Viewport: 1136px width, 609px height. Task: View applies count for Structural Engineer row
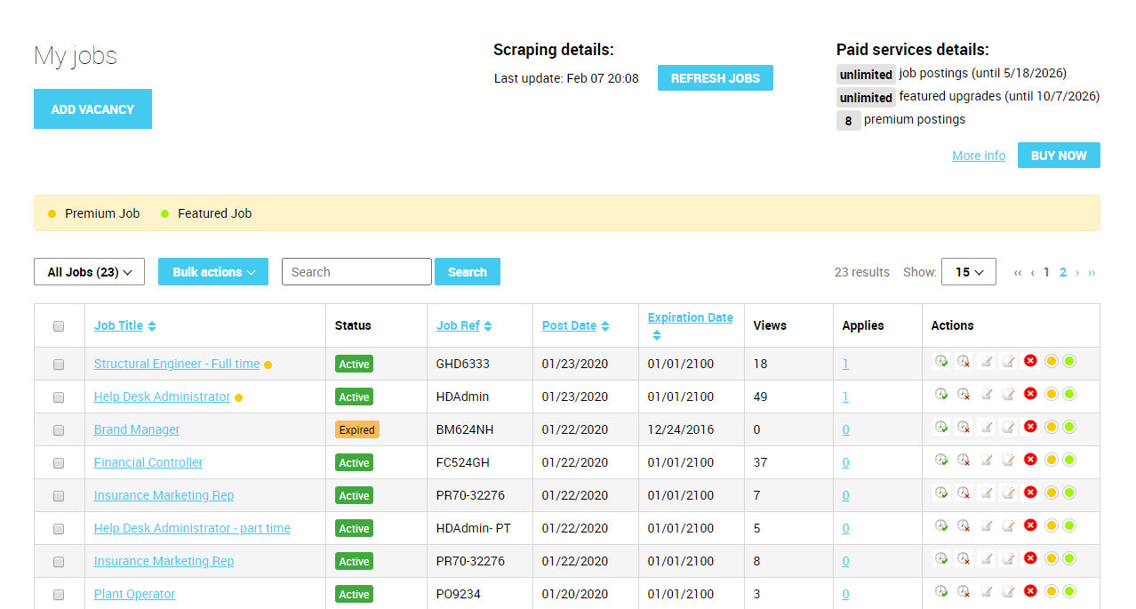[x=845, y=364]
